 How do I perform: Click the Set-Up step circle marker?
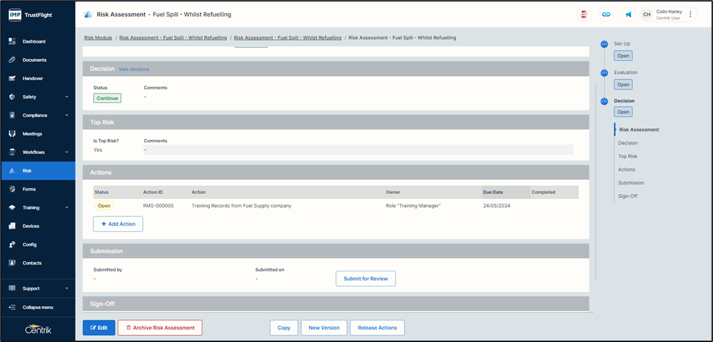point(604,44)
